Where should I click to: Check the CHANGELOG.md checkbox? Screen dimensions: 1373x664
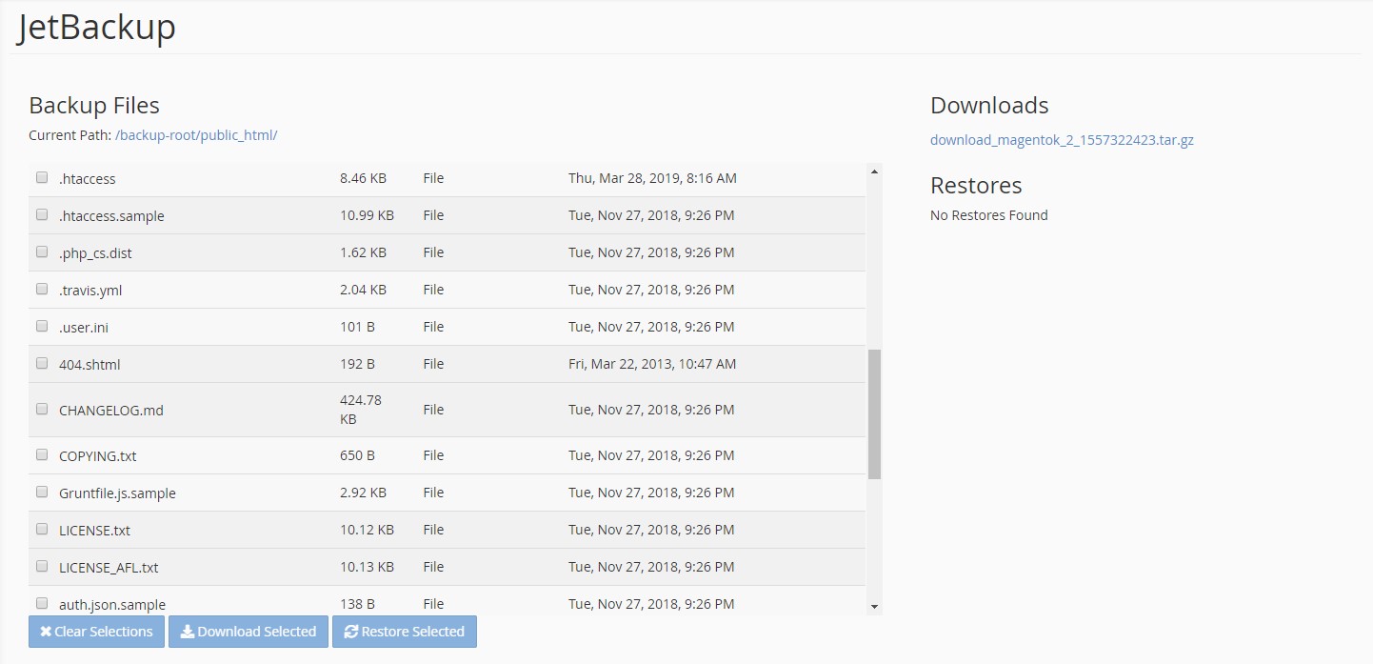click(42, 409)
